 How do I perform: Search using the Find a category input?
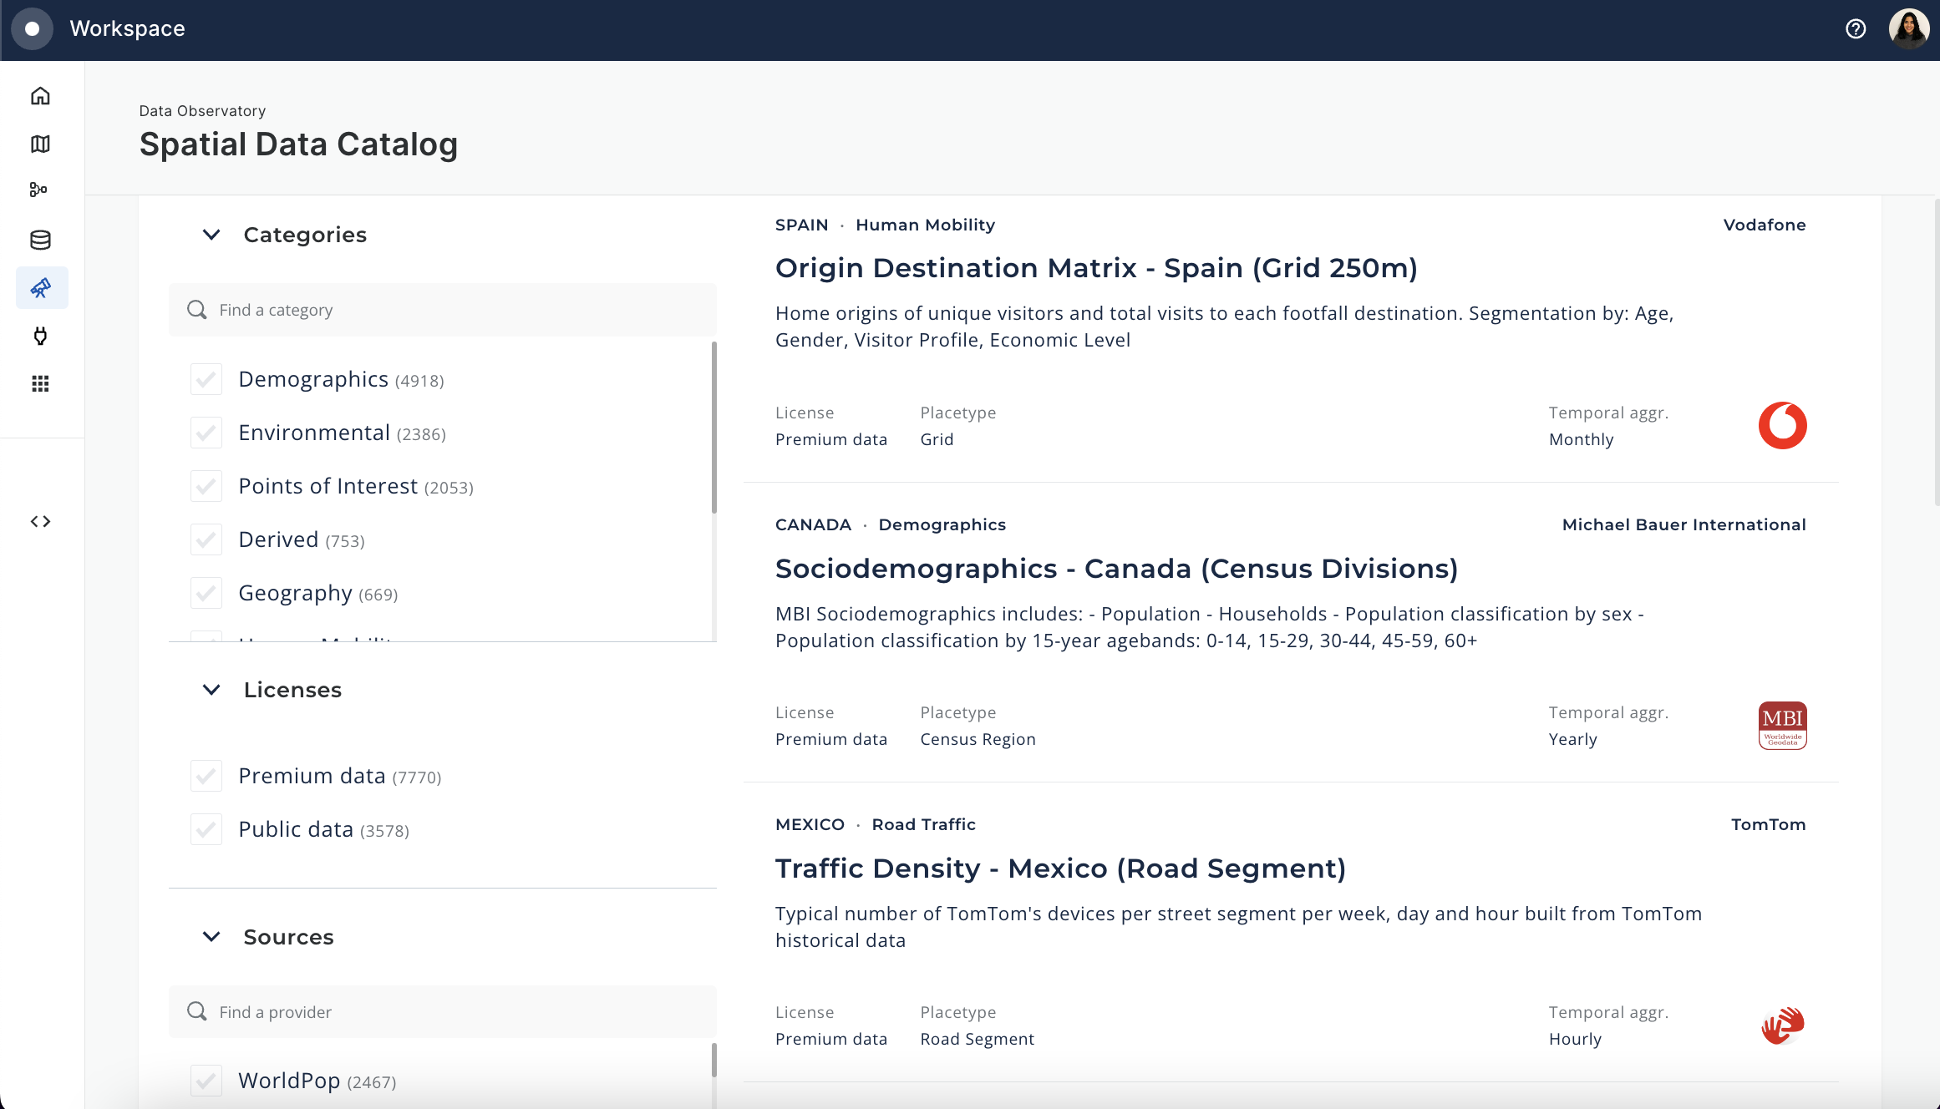click(x=448, y=310)
